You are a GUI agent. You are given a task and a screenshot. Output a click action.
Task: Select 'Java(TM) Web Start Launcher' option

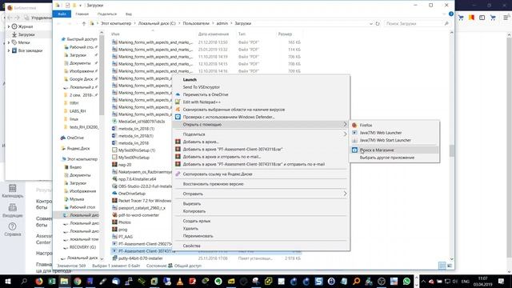386,140
